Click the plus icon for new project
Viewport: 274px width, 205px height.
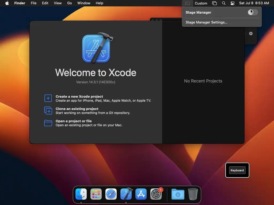coord(48,98)
